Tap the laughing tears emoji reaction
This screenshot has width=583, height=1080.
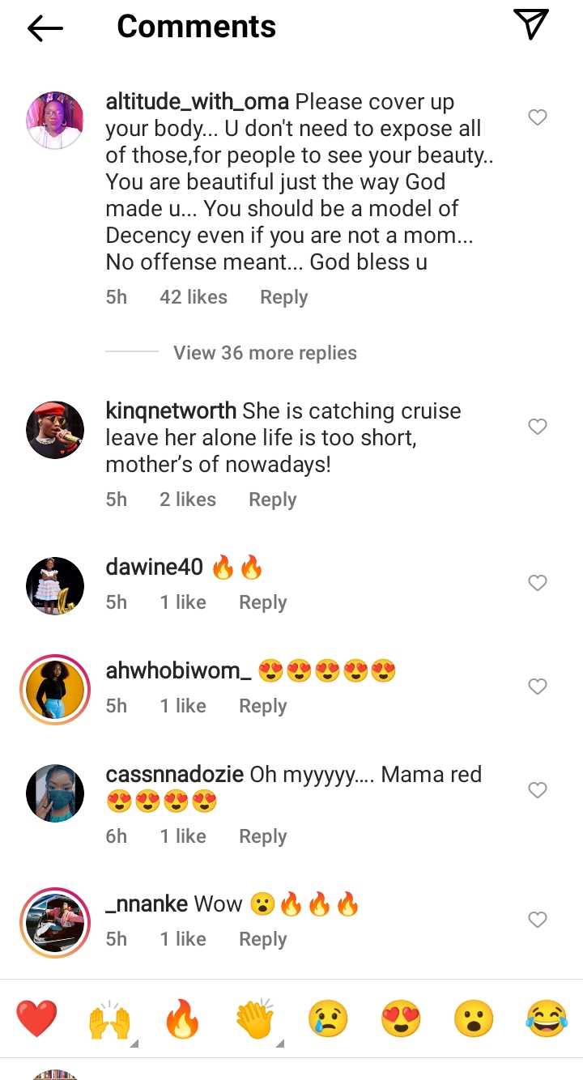click(545, 1019)
